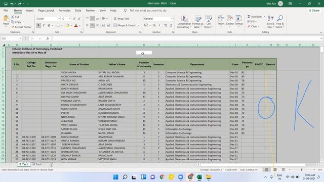324x182 pixels.
Task: Click the Share button
Action: [x=314, y=10]
